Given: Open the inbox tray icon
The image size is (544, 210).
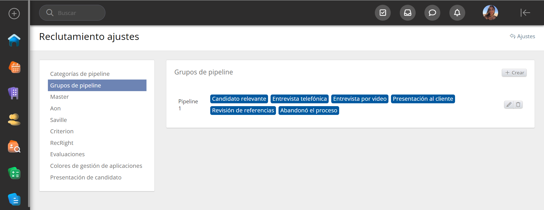Looking at the screenshot, I should (407, 13).
